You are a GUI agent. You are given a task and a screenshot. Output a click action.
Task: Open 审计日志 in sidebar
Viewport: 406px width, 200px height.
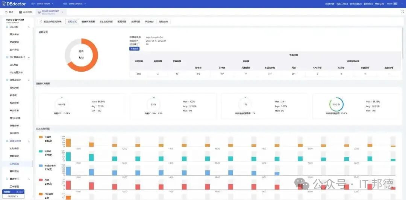coord(14,110)
